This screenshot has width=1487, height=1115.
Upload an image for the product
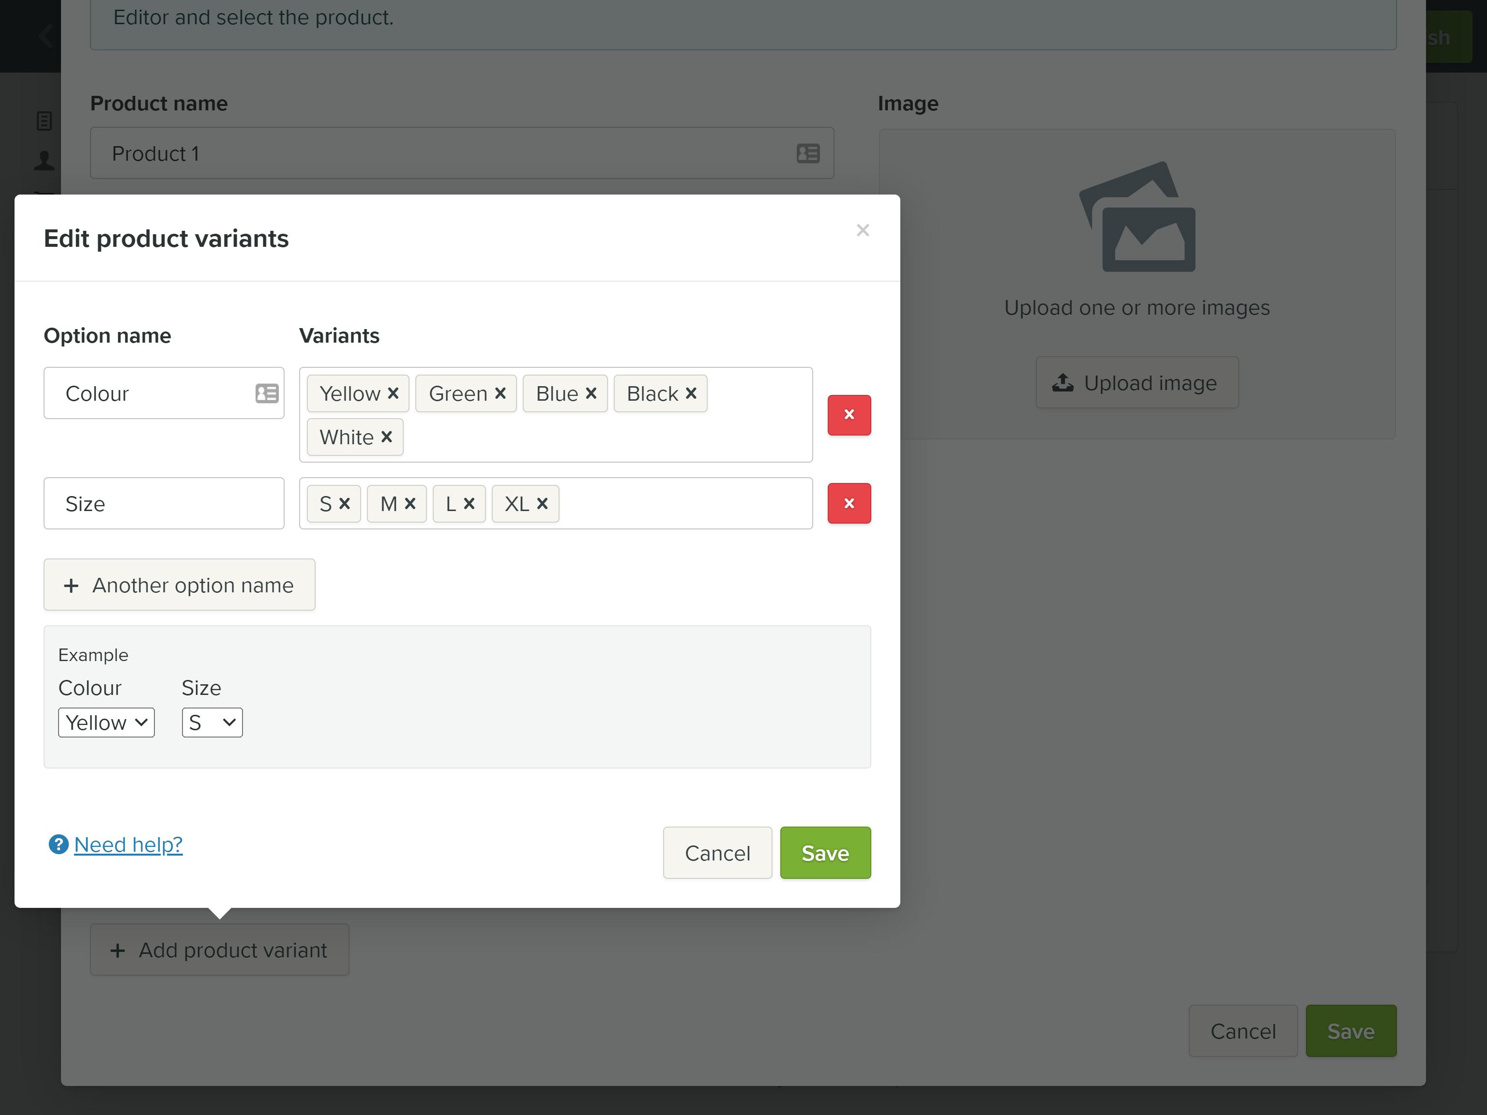click(1136, 382)
